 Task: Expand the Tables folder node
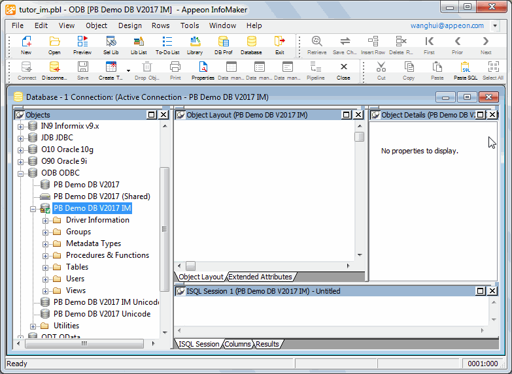point(46,267)
